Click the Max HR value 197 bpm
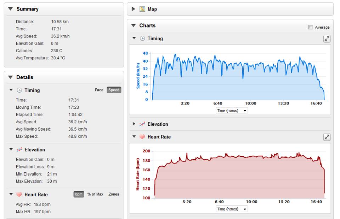 (42, 212)
